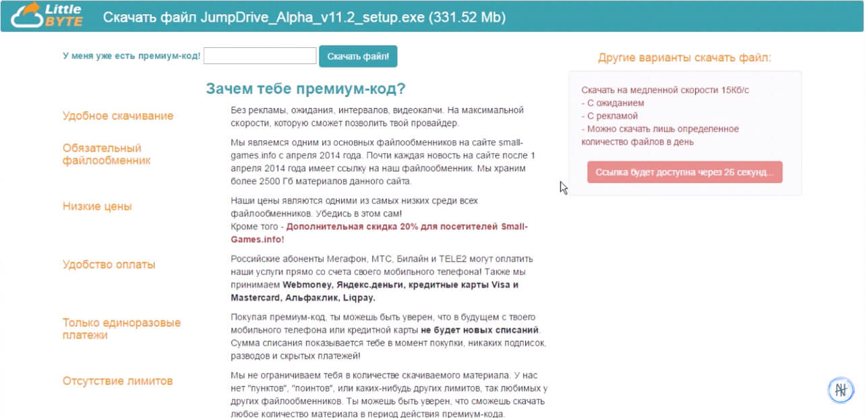Screen dimensions: 865x418
Task: Click the heading 'Зачем тебе премиум-код?'
Action: tap(305, 89)
